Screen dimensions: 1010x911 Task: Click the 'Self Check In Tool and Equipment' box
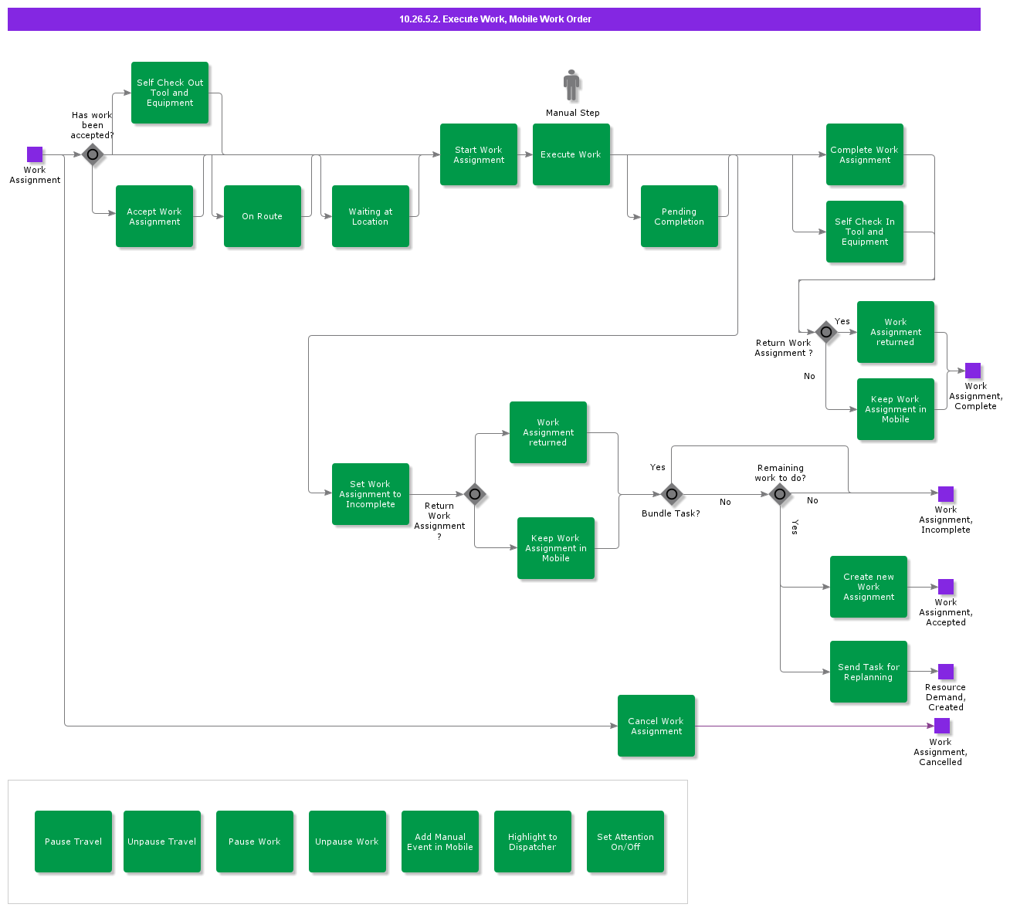click(865, 232)
